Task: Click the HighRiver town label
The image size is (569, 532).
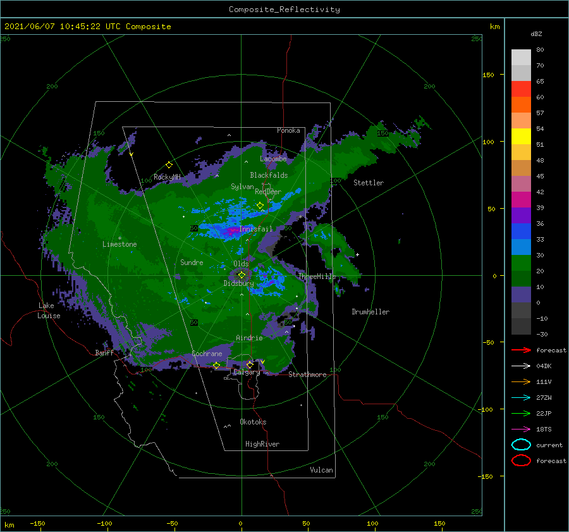Action: (x=262, y=444)
